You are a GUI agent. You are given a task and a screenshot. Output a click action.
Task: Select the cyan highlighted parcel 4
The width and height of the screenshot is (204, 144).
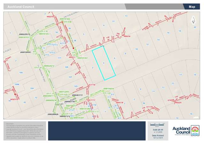pos(104,63)
